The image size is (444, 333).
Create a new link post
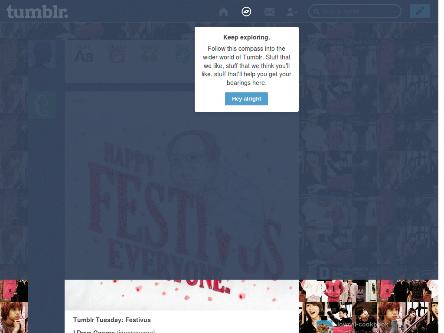(x=183, y=53)
